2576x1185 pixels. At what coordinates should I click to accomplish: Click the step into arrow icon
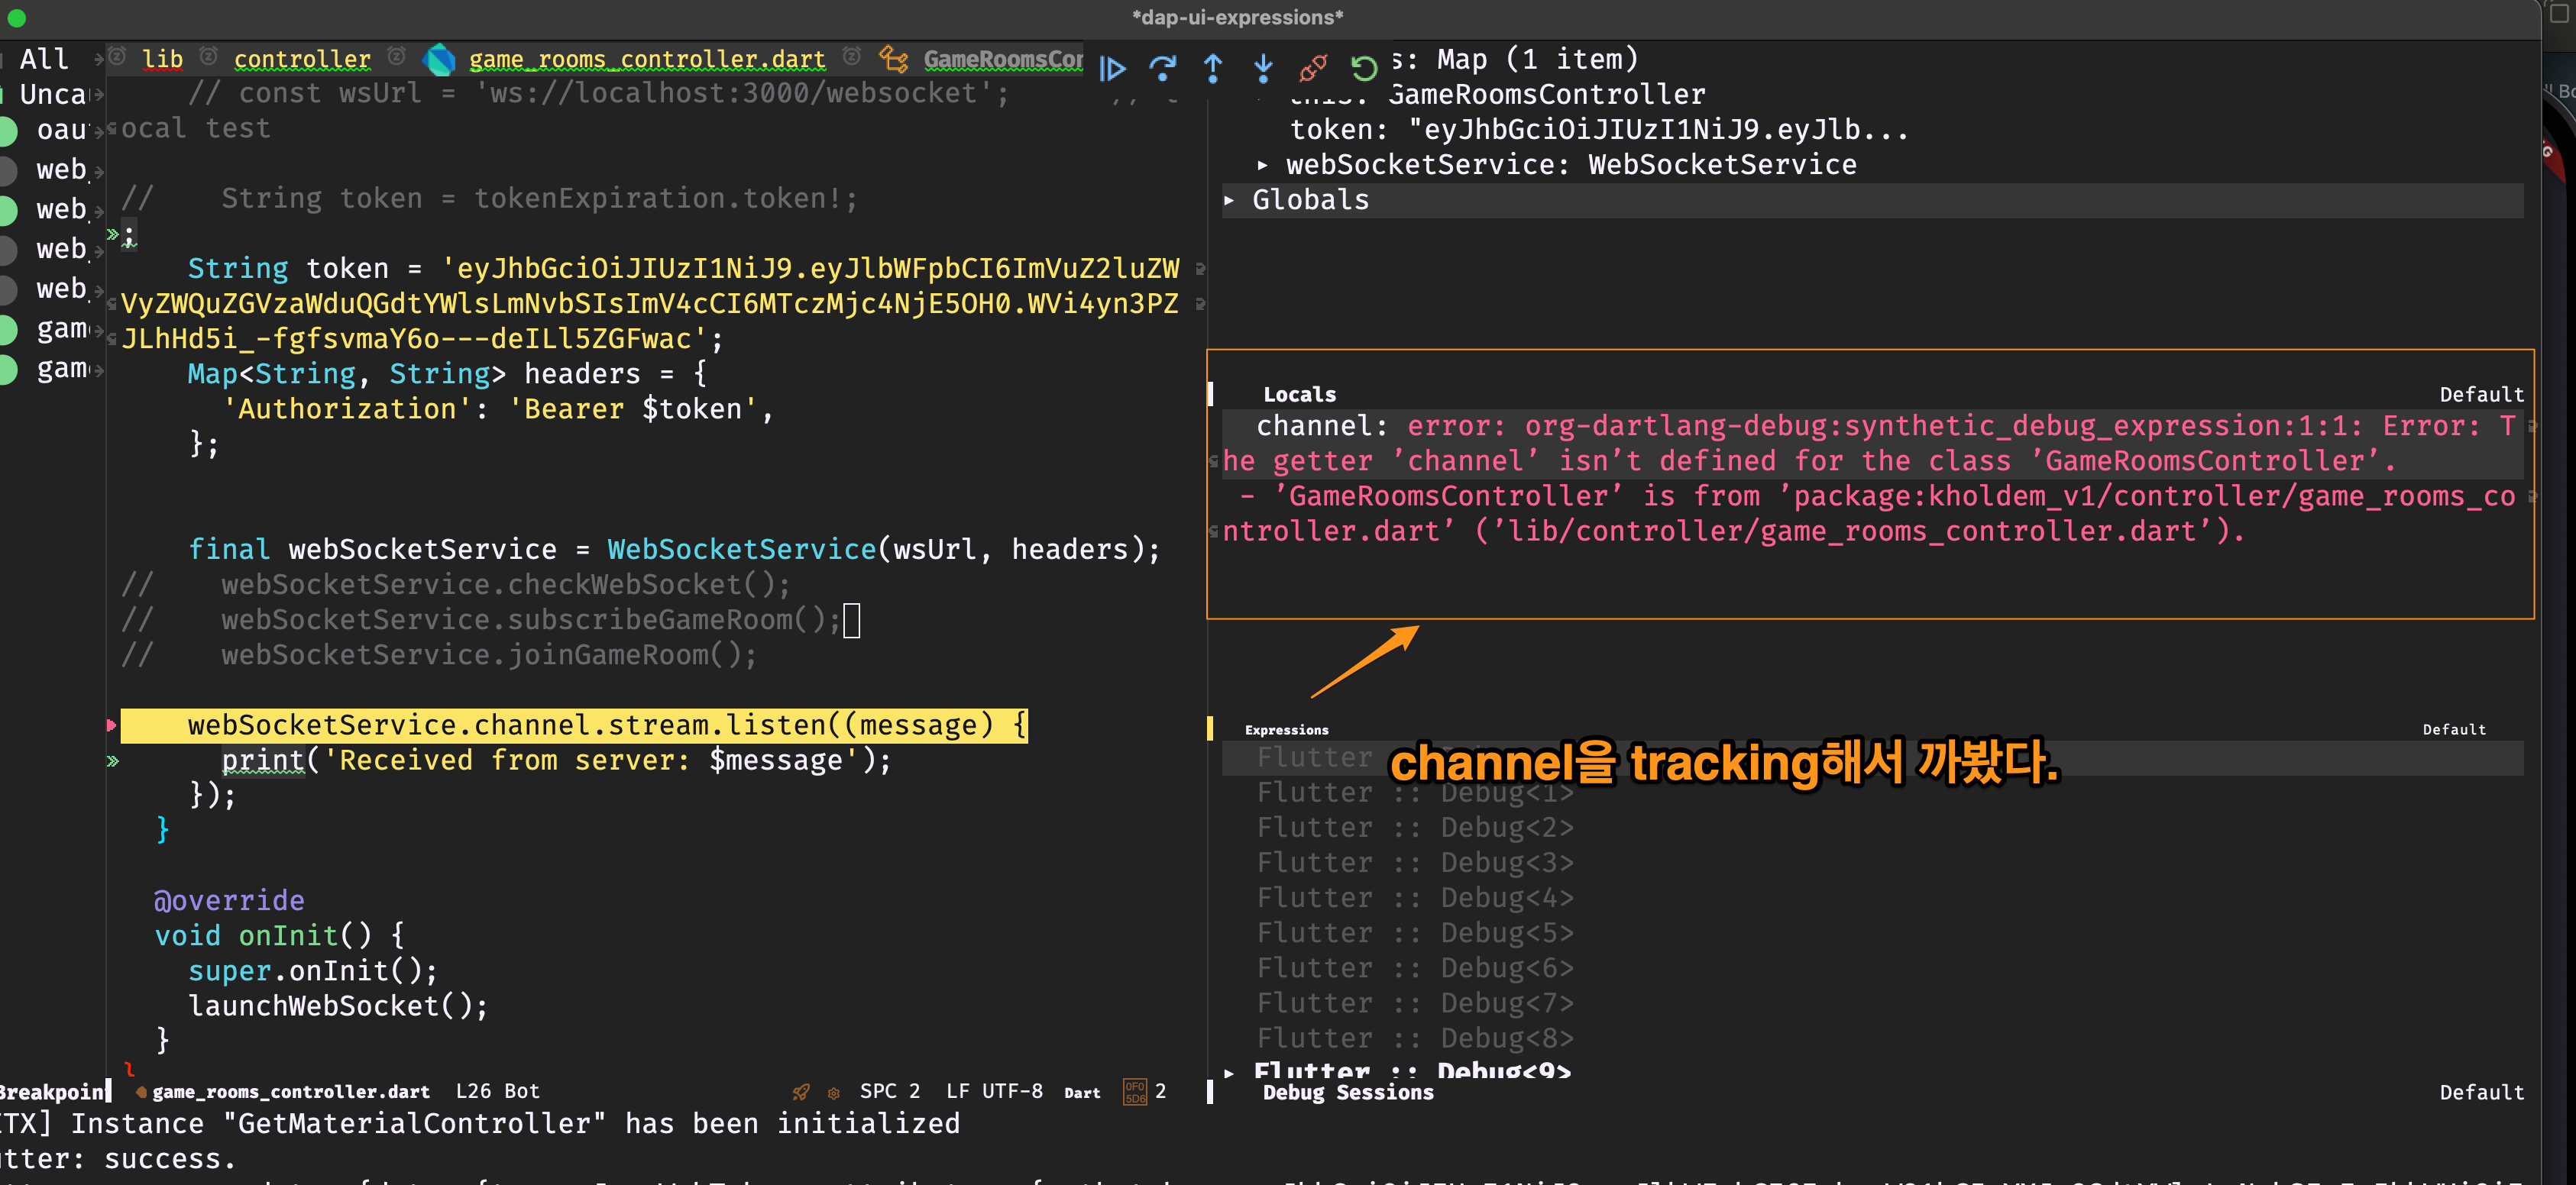(1263, 69)
